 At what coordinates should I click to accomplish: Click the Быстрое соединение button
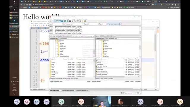[x=114, y=24]
